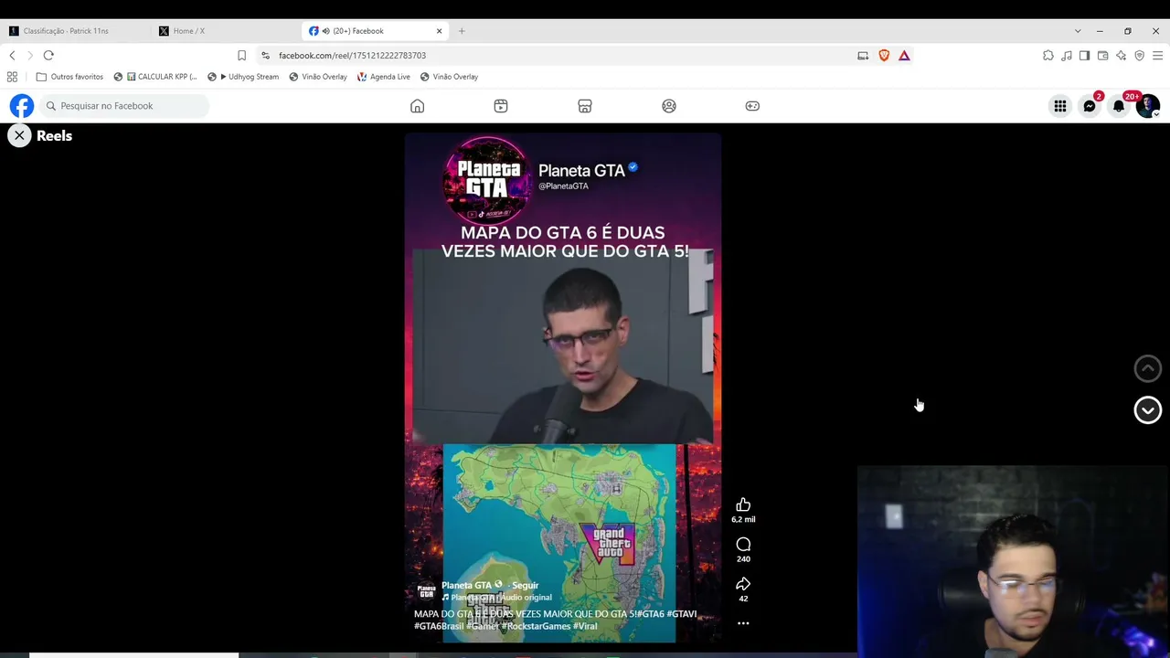Image resolution: width=1170 pixels, height=658 pixels.
Task: Close the Facebook browser tab
Action: point(439,31)
